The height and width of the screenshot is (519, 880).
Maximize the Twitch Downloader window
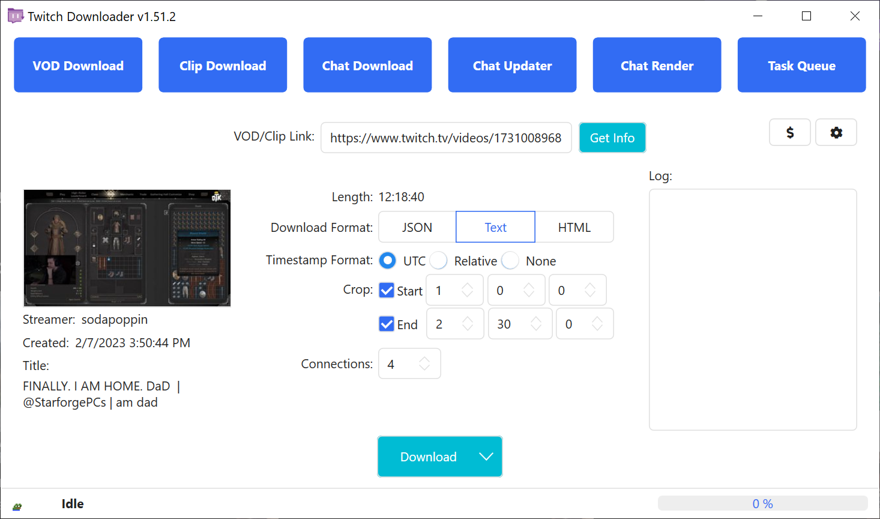807,16
